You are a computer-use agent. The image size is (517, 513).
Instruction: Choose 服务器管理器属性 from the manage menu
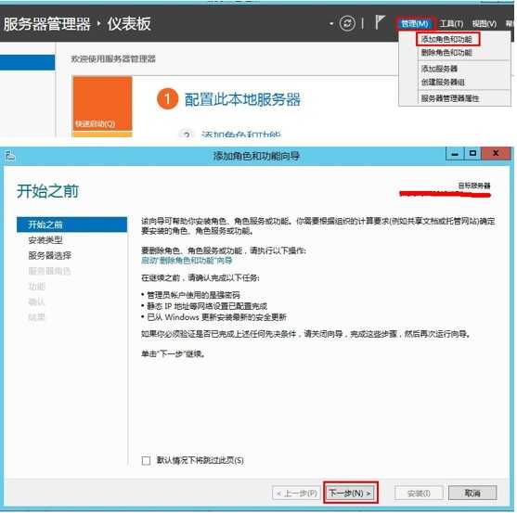[x=450, y=98]
